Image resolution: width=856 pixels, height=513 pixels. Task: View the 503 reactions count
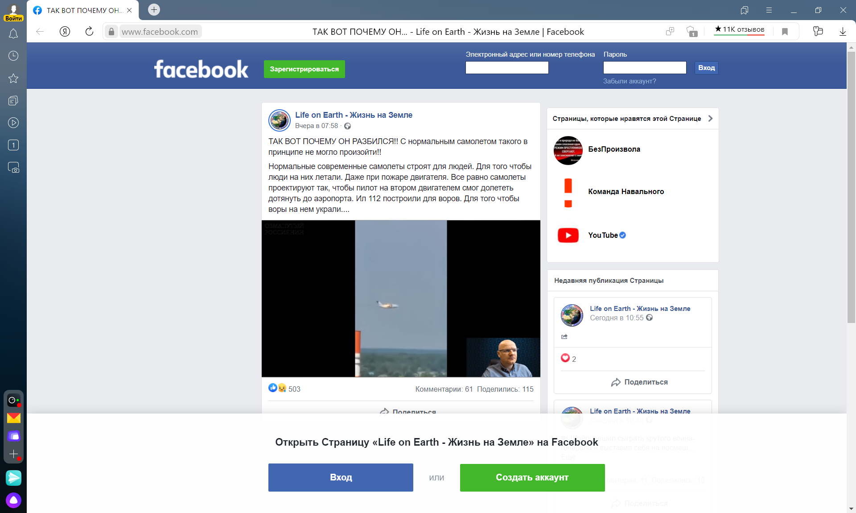(x=294, y=389)
